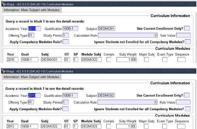Toggle Compls checkbox for DESMOD2 module row
Screen dimensions: 197x129
point(109,59)
